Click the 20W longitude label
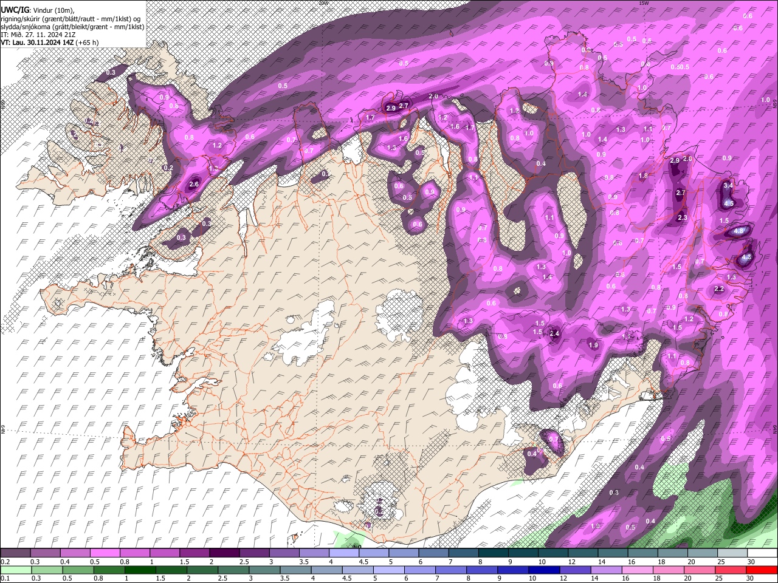 point(323,2)
